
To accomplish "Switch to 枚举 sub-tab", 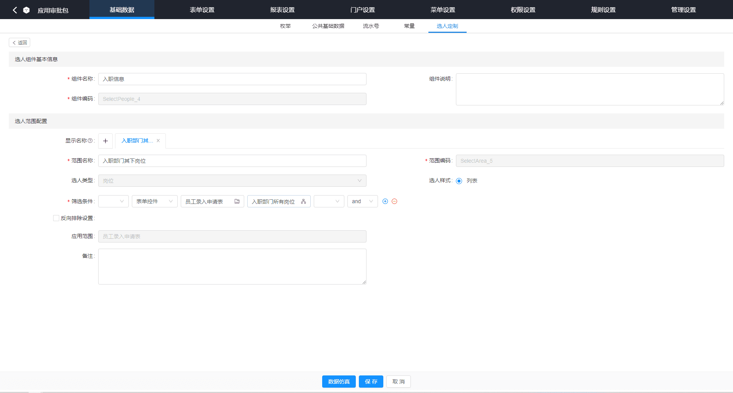I will [285, 26].
